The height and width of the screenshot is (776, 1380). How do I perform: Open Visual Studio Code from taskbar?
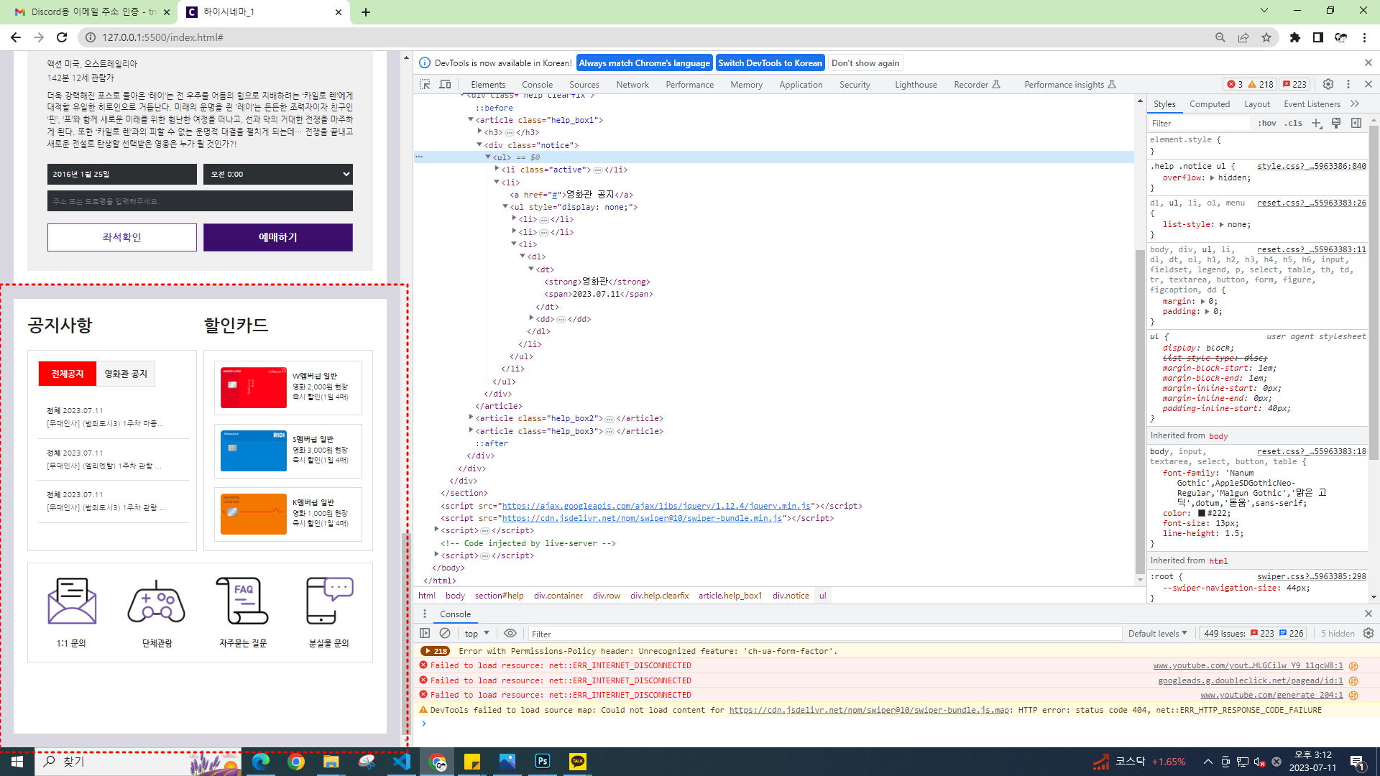pyautogui.click(x=402, y=762)
